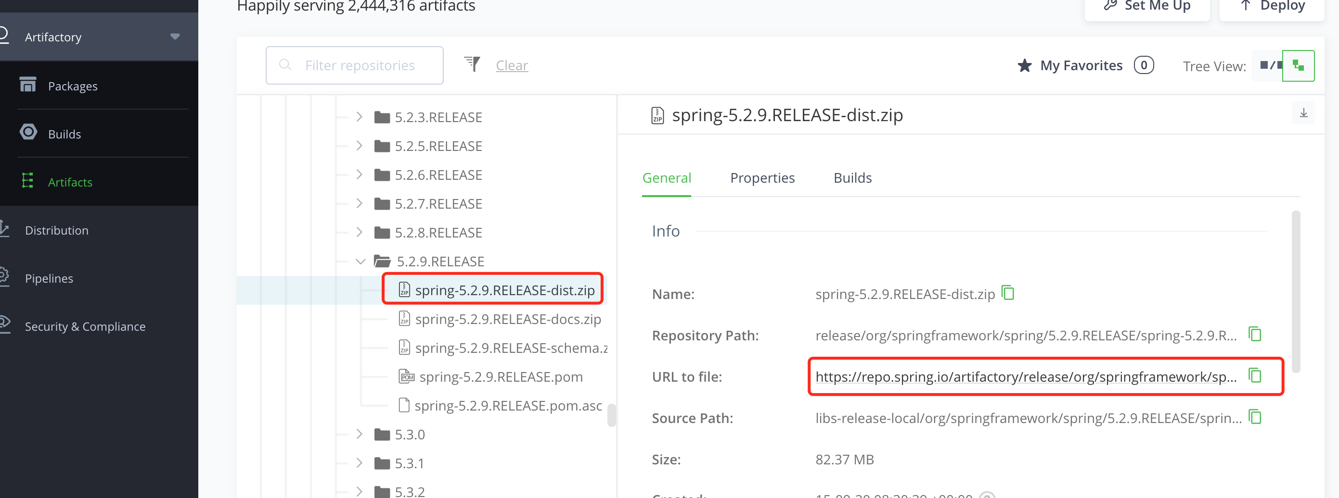The width and height of the screenshot is (1339, 498).
Task: Open the General tab
Action: (667, 178)
